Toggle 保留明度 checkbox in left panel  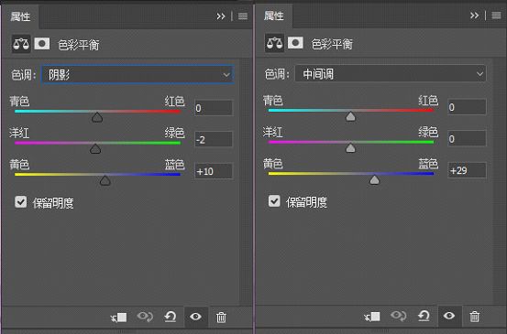pyautogui.click(x=21, y=202)
